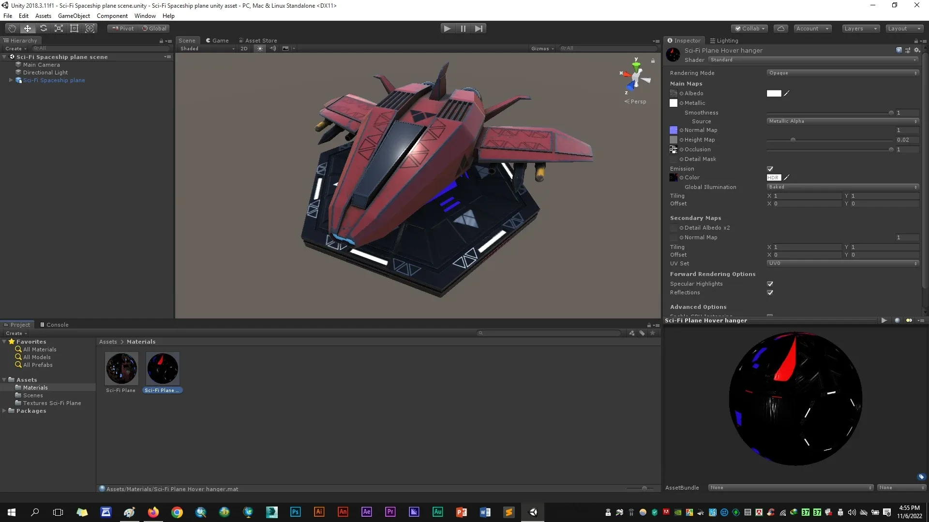The image size is (929, 522).
Task: Open the Assets menu
Action: coord(43,16)
